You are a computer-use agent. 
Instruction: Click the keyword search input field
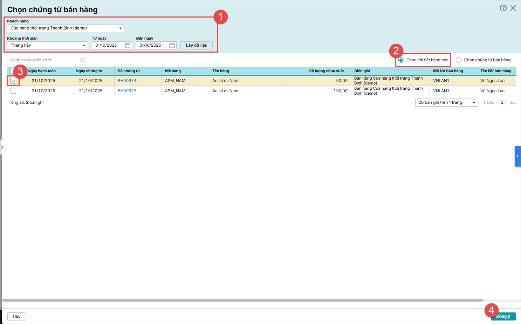click(44, 60)
